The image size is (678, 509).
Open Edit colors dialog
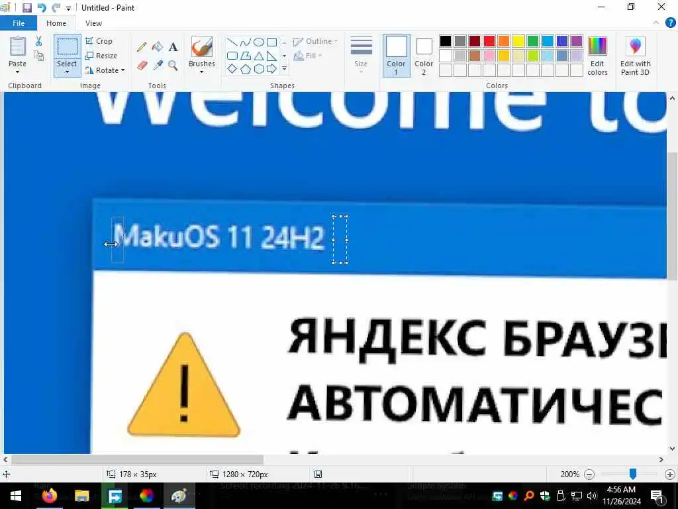pyautogui.click(x=598, y=56)
